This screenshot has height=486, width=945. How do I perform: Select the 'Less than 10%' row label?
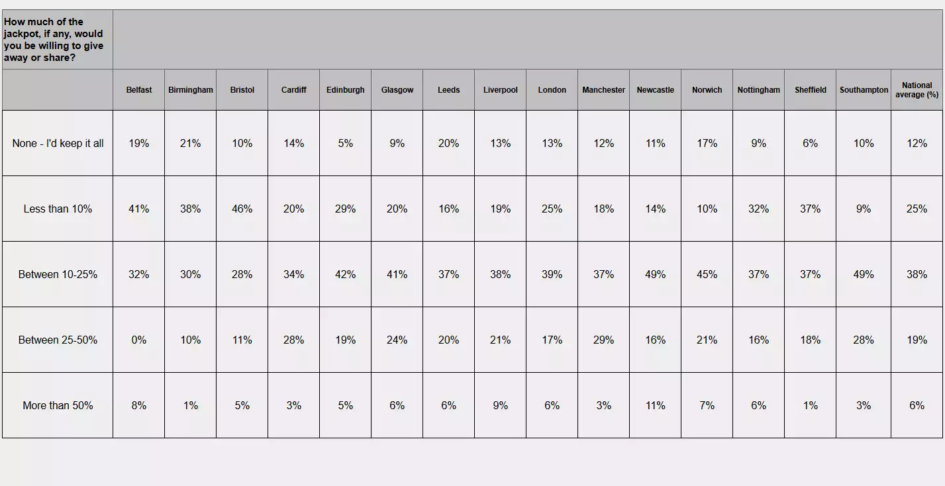(58, 209)
